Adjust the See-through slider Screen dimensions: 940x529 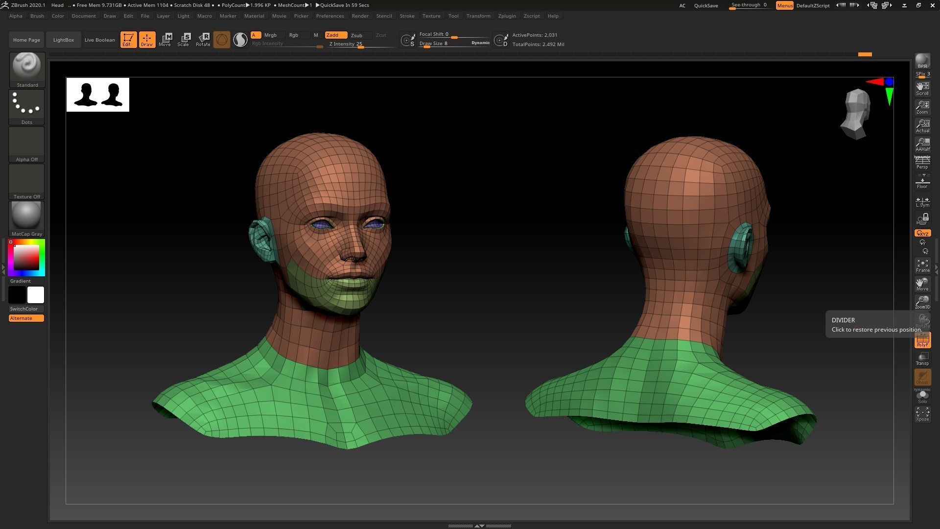(749, 5)
